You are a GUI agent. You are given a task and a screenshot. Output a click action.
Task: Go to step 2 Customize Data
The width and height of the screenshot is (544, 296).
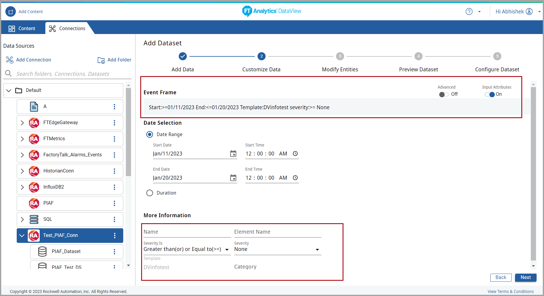pos(261,56)
